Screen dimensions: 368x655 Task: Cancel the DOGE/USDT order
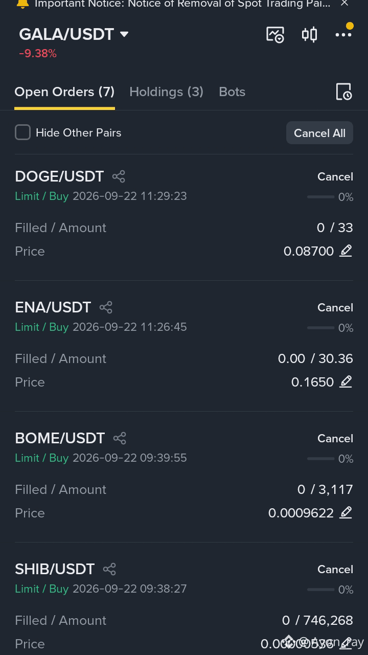point(335,176)
